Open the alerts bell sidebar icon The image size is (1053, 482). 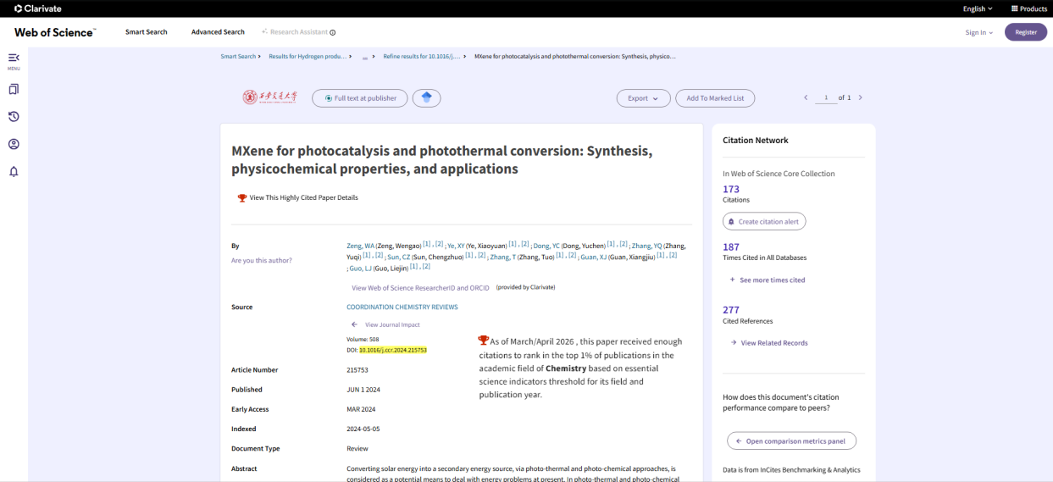click(14, 172)
